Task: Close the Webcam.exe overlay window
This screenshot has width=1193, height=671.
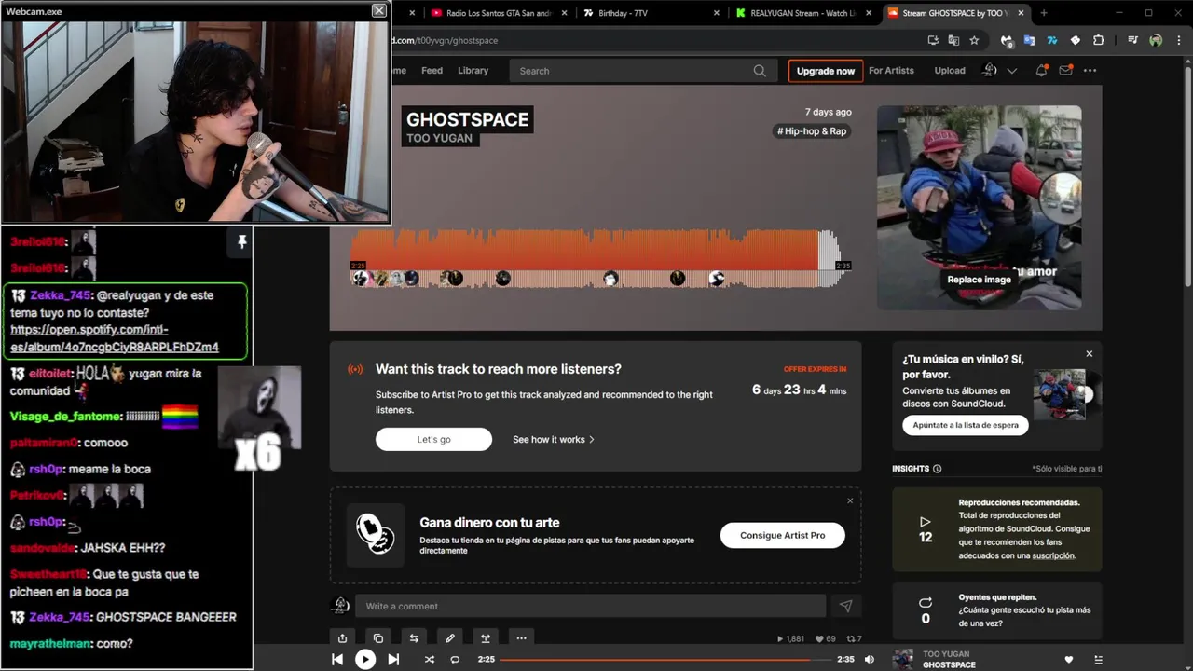Action: [x=378, y=10]
